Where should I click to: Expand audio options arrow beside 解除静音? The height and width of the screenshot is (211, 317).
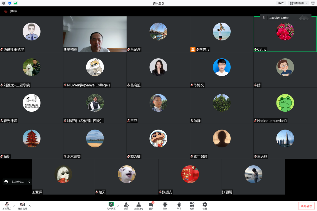click(x=14, y=205)
